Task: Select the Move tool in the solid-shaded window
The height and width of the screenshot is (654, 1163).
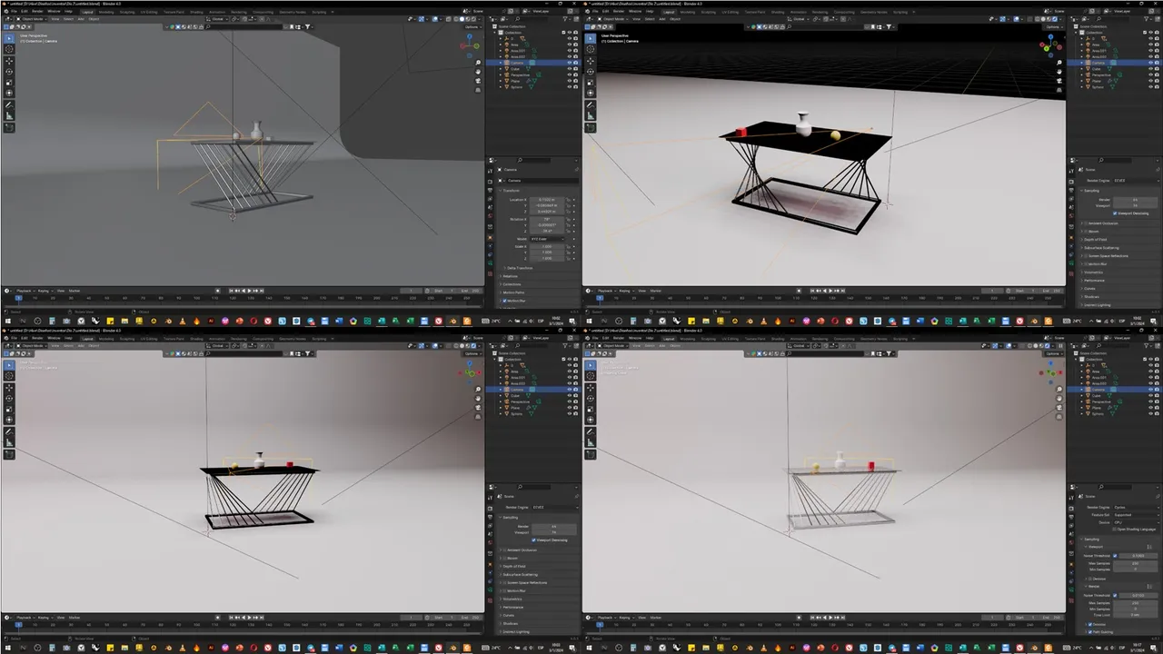Action: click(9, 61)
